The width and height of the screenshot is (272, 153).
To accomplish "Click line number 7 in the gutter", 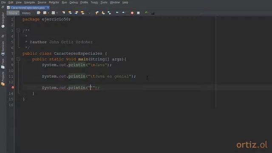I will click(12, 54).
